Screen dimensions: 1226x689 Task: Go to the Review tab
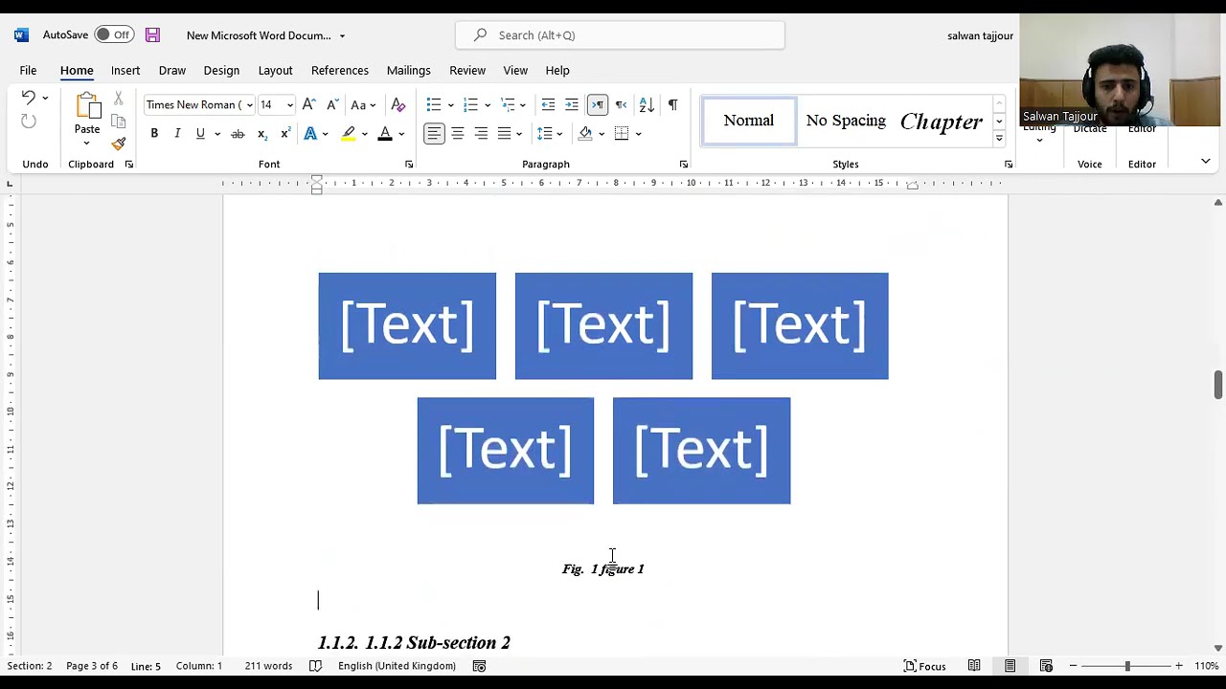click(x=467, y=70)
